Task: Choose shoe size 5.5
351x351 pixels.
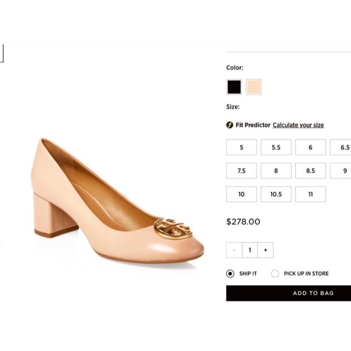Action: (276, 148)
